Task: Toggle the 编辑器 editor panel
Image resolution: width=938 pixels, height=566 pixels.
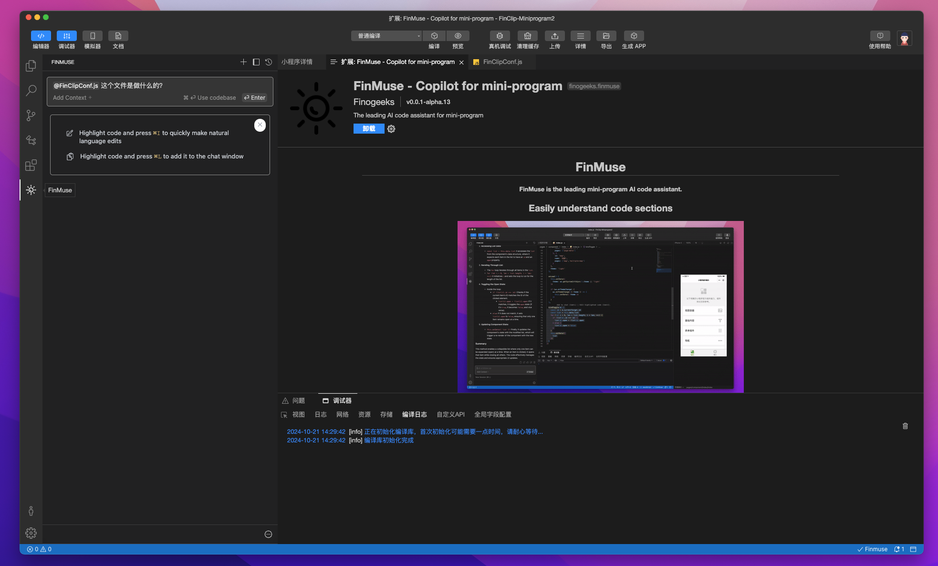Action: pyautogui.click(x=41, y=36)
